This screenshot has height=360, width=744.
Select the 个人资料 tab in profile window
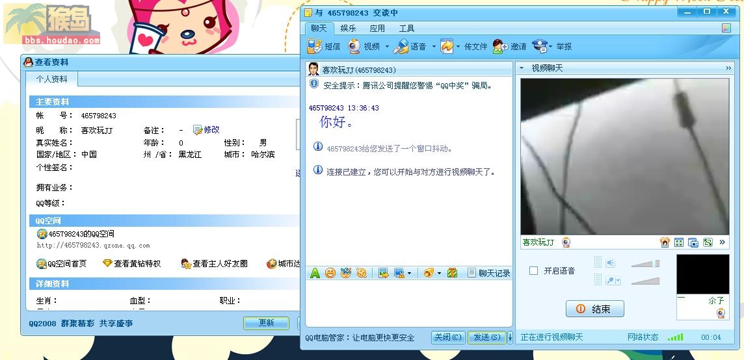pos(51,79)
